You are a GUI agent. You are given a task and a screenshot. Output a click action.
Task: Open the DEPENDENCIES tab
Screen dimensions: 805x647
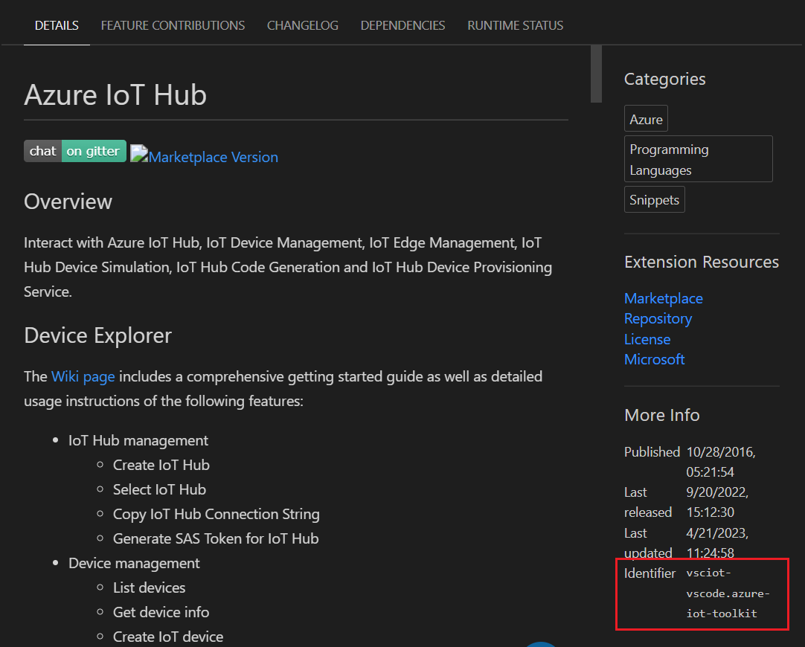[x=402, y=25]
